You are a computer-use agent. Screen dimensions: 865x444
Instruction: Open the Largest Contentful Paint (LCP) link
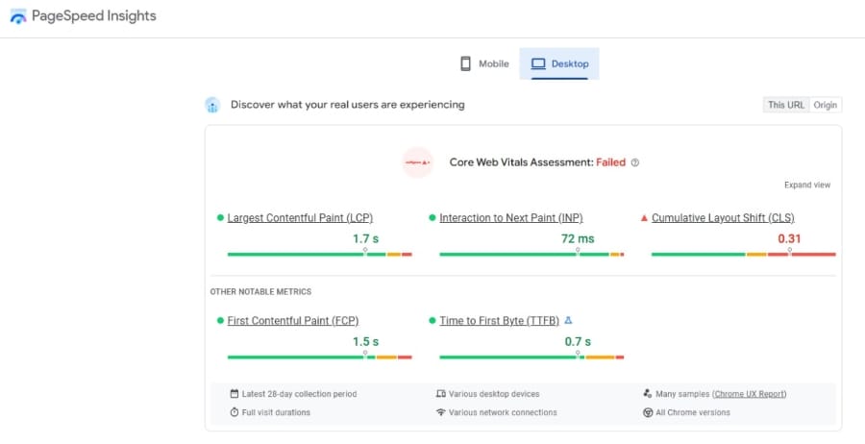[298, 218]
